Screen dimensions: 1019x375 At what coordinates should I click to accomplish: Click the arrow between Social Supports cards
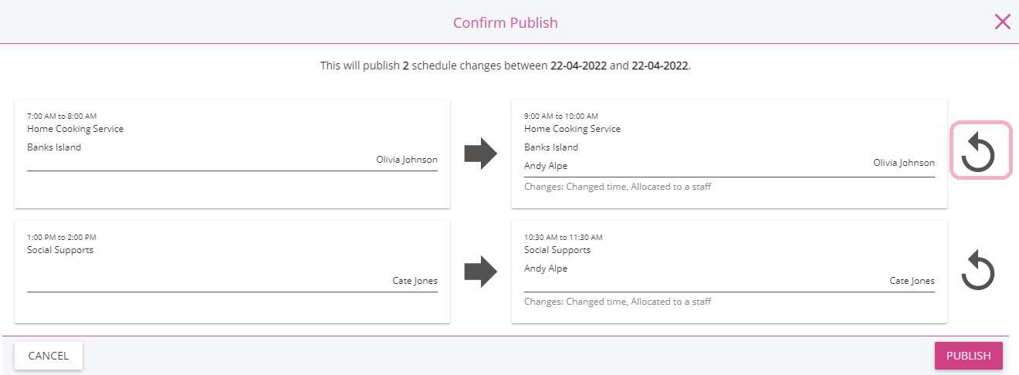[x=480, y=272]
